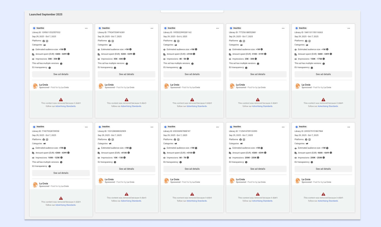Screen dimensions: 381x227
Task: Click EU transparency info icon on ad 774275528709558
Action: pyautogui.click(x=50, y=166)
